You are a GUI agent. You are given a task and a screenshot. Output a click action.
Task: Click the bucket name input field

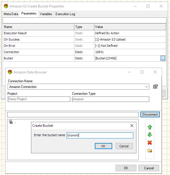(x=100, y=135)
